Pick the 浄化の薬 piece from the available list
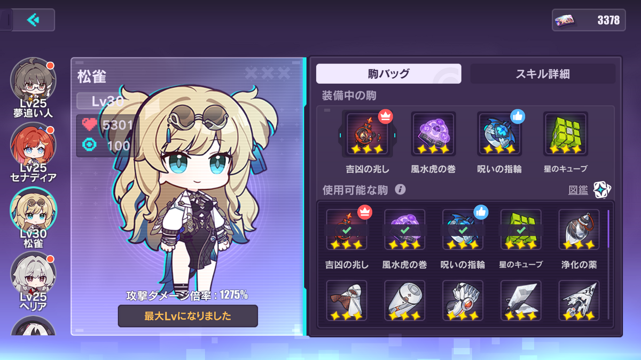The image size is (641, 360). [579, 229]
